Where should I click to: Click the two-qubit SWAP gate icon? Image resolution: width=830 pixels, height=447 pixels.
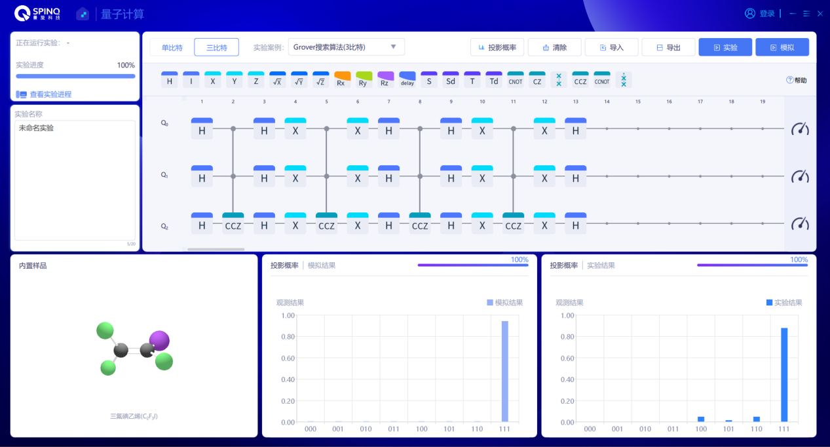coord(559,80)
